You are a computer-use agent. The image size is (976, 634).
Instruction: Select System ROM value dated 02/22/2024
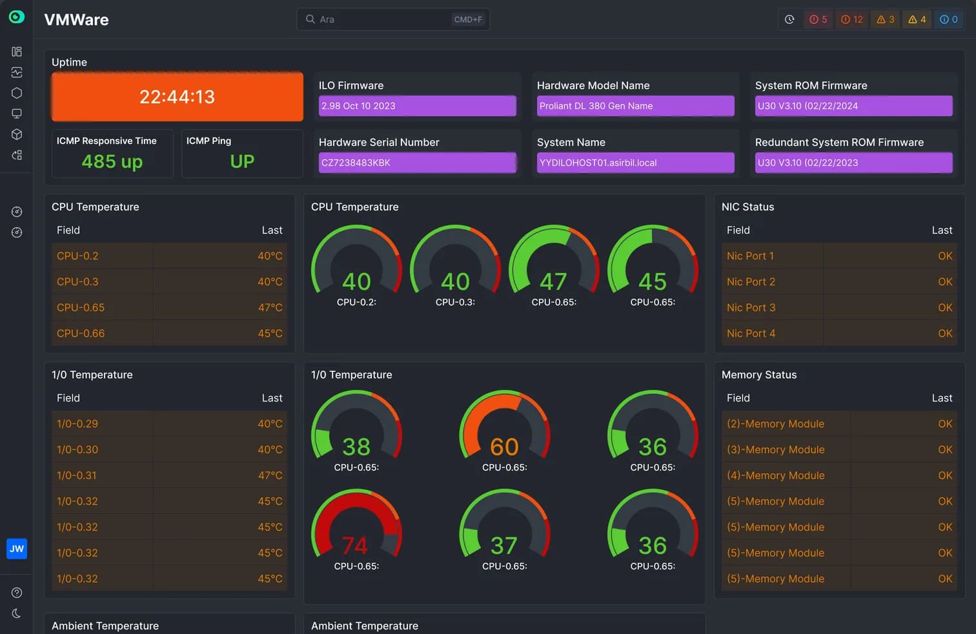click(854, 106)
